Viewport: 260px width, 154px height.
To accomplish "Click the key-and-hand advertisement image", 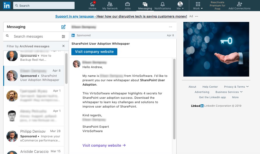I will click(216, 49).
